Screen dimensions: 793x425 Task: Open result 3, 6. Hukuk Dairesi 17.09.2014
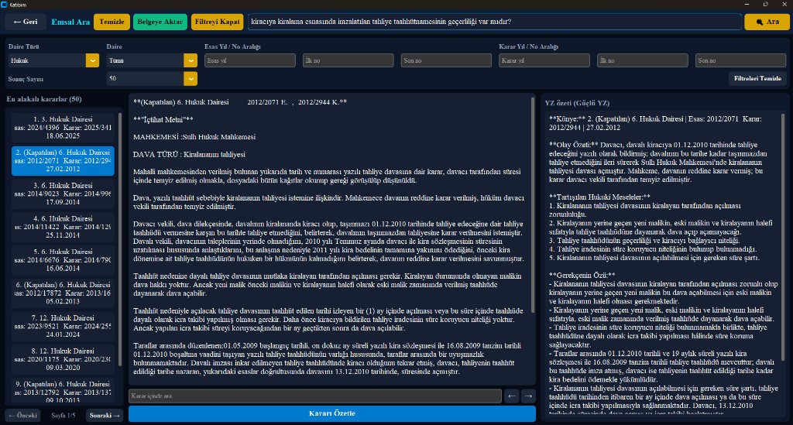[x=63, y=194]
